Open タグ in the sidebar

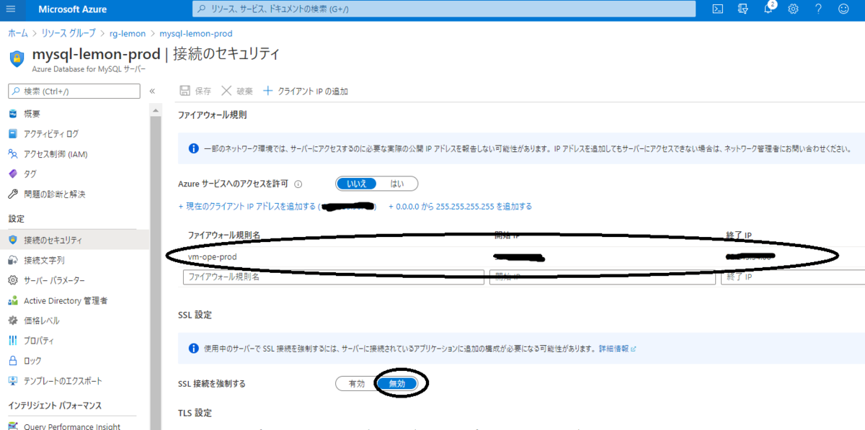(30, 174)
